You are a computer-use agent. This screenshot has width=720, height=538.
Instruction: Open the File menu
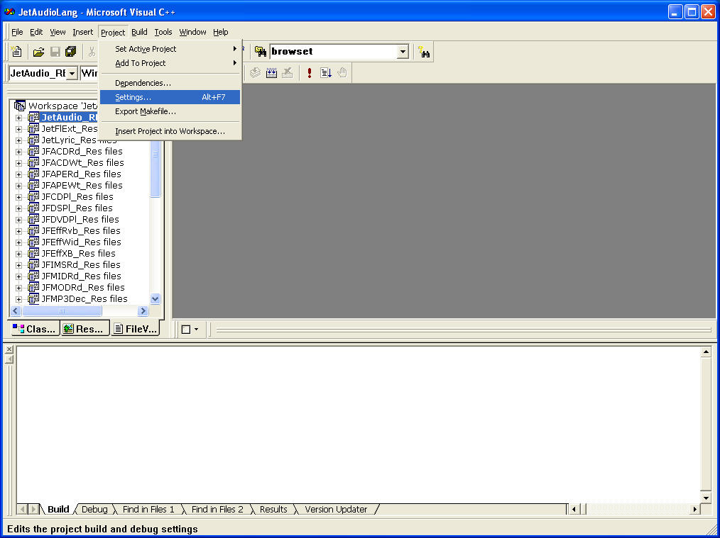coord(17,32)
